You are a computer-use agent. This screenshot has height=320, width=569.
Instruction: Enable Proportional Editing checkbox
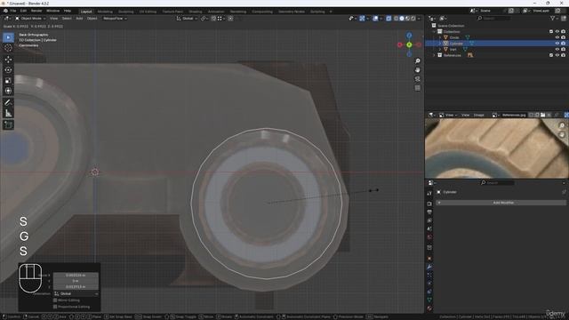[x=55, y=307]
